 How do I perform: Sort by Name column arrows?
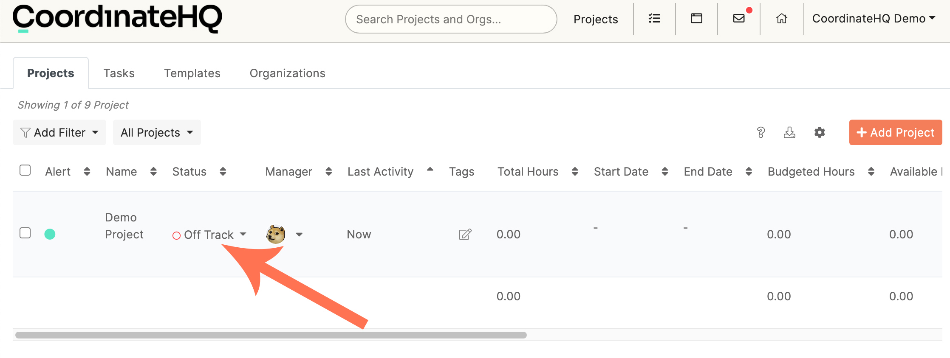point(154,171)
